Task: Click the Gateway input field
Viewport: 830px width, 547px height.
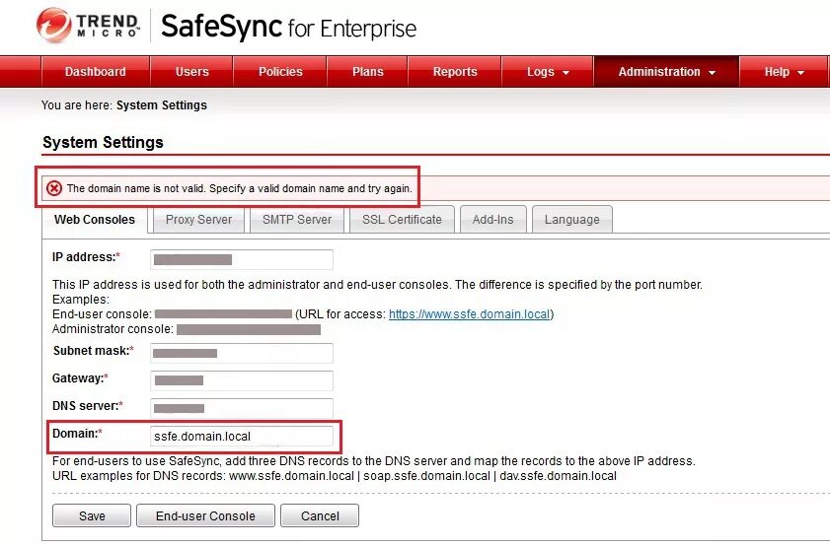Action: pos(242,380)
